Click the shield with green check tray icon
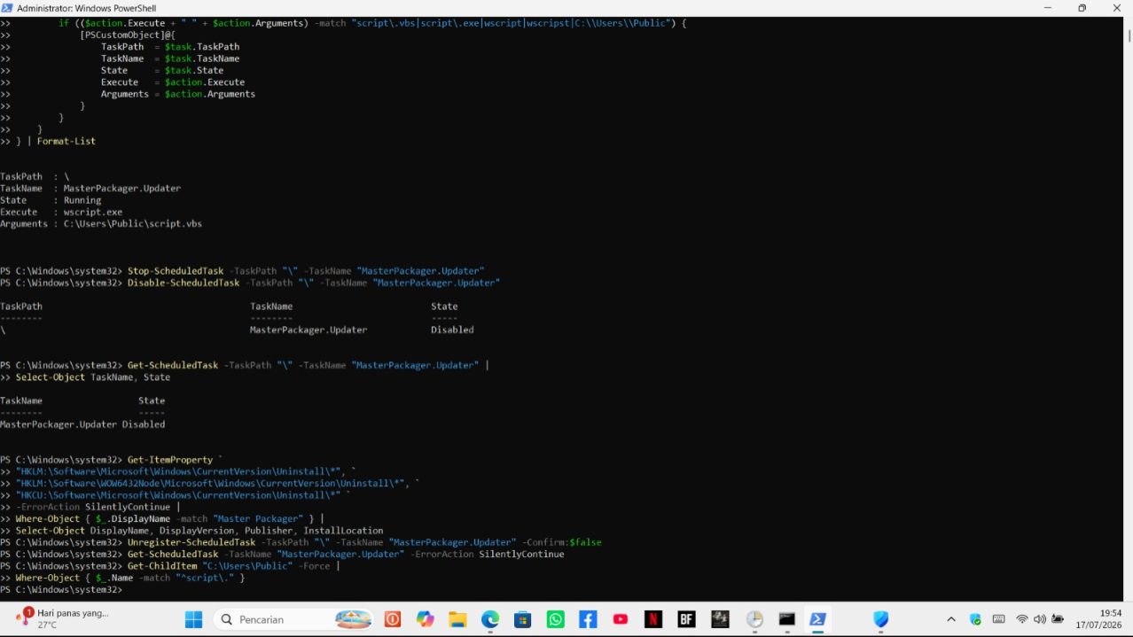Screen dimensions: 1133x637 (x=976, y=619)
